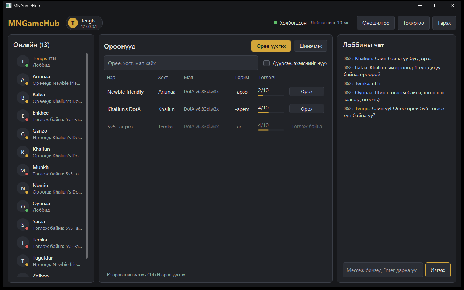Screen dimensions: 464x290
Task: Click the Newbie friendly player count bar
Action: (271, 95)
